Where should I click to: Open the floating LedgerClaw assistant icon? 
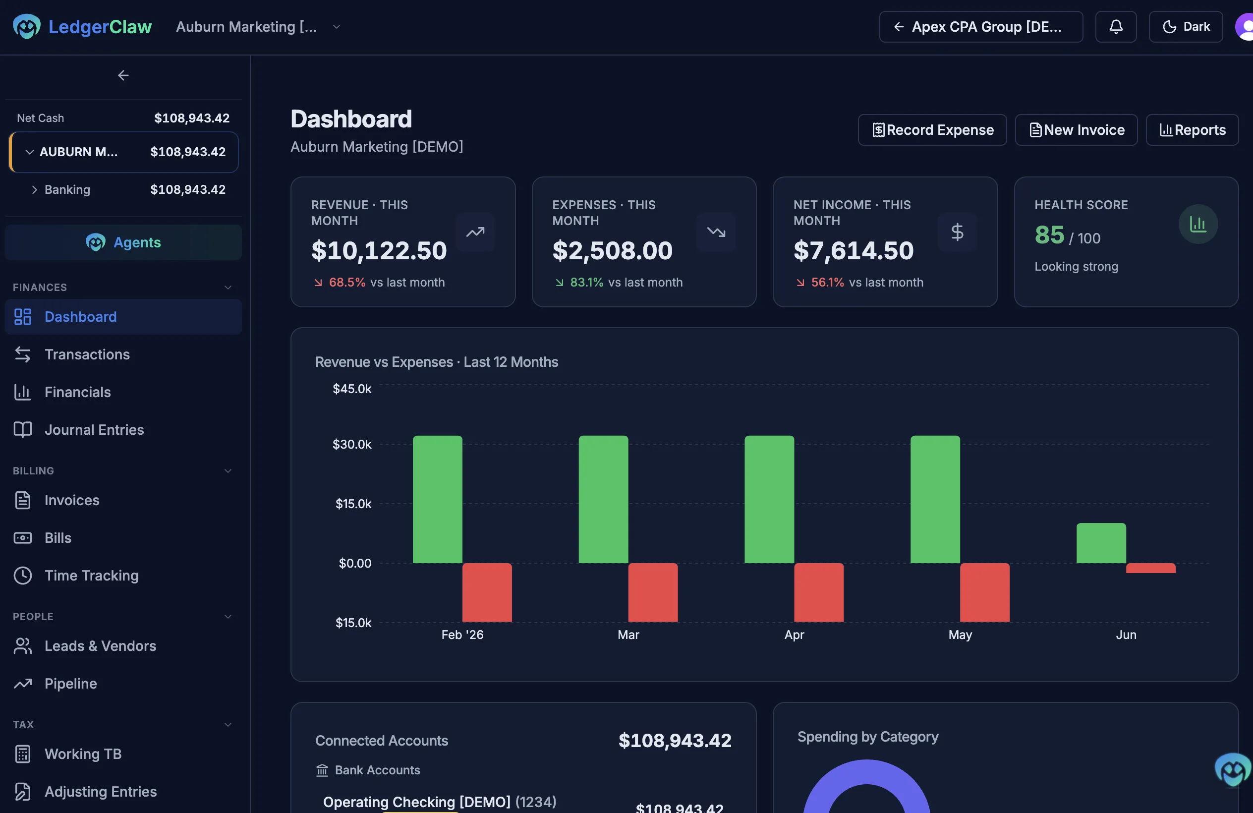coord(1233,769)
